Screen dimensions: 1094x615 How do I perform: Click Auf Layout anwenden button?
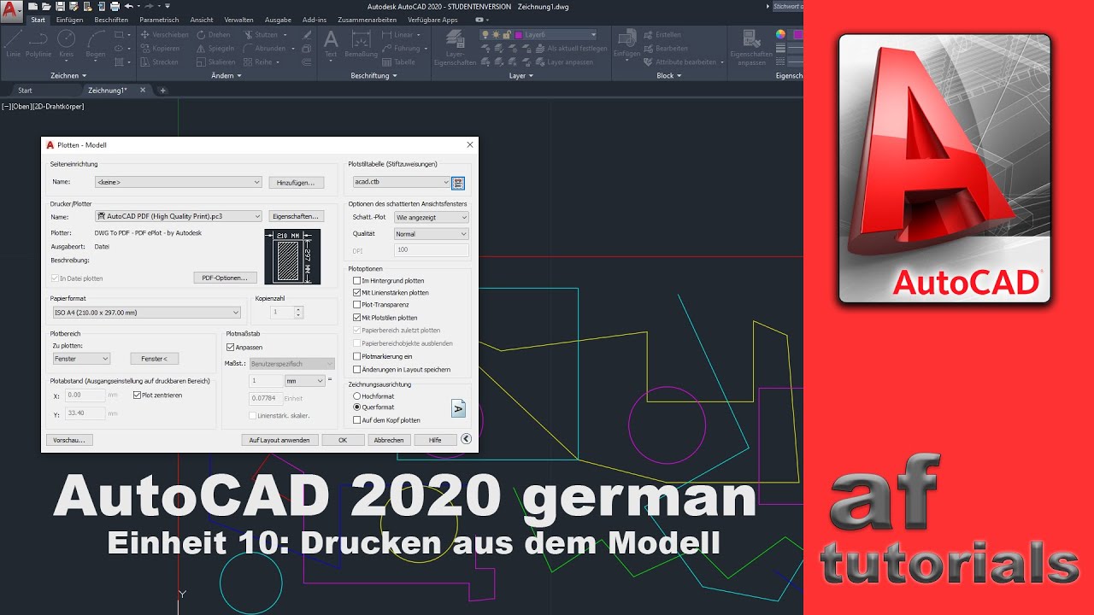[x=280, y=440]
